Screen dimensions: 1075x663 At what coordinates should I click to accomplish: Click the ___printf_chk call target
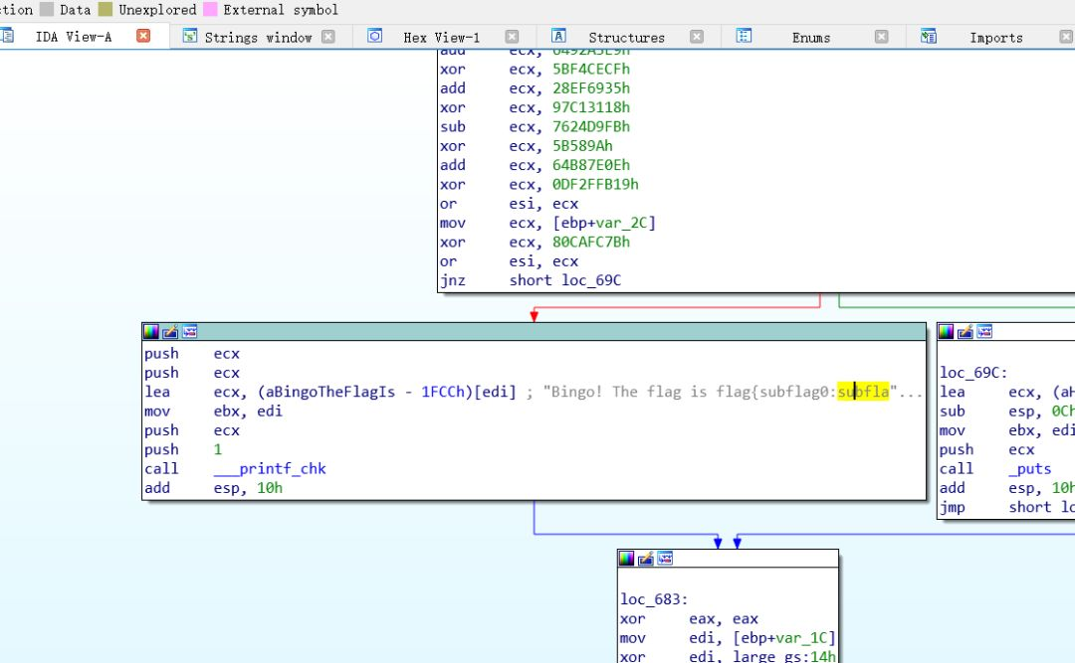click(270, 469)
